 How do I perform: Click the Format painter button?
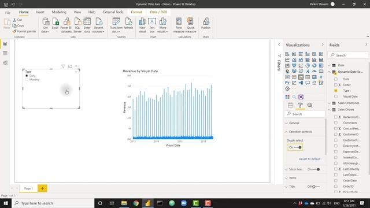pos(24,31)
